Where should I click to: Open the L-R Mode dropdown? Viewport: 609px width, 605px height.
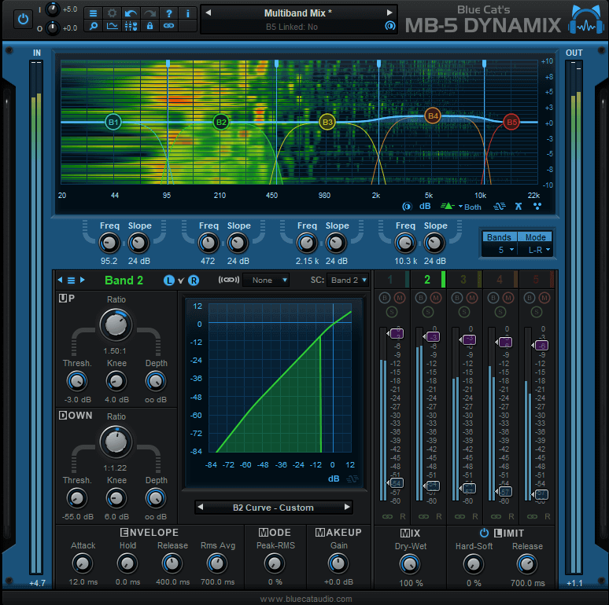538,250
